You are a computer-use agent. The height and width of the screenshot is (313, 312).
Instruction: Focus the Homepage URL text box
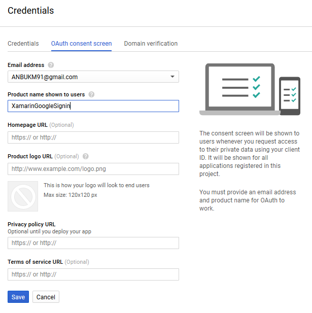[93, 137]
